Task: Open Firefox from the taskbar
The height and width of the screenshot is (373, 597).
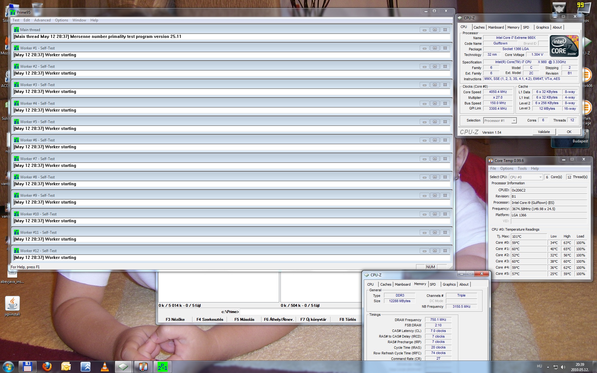Action: 47,367
